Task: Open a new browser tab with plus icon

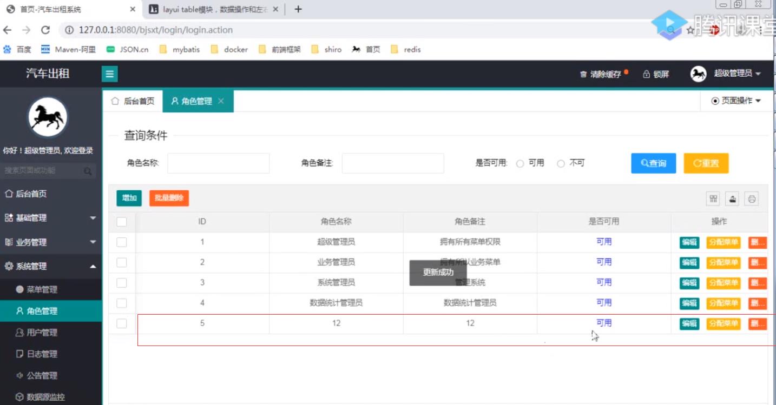Action: pyautogui.click(x=298, y=9)
